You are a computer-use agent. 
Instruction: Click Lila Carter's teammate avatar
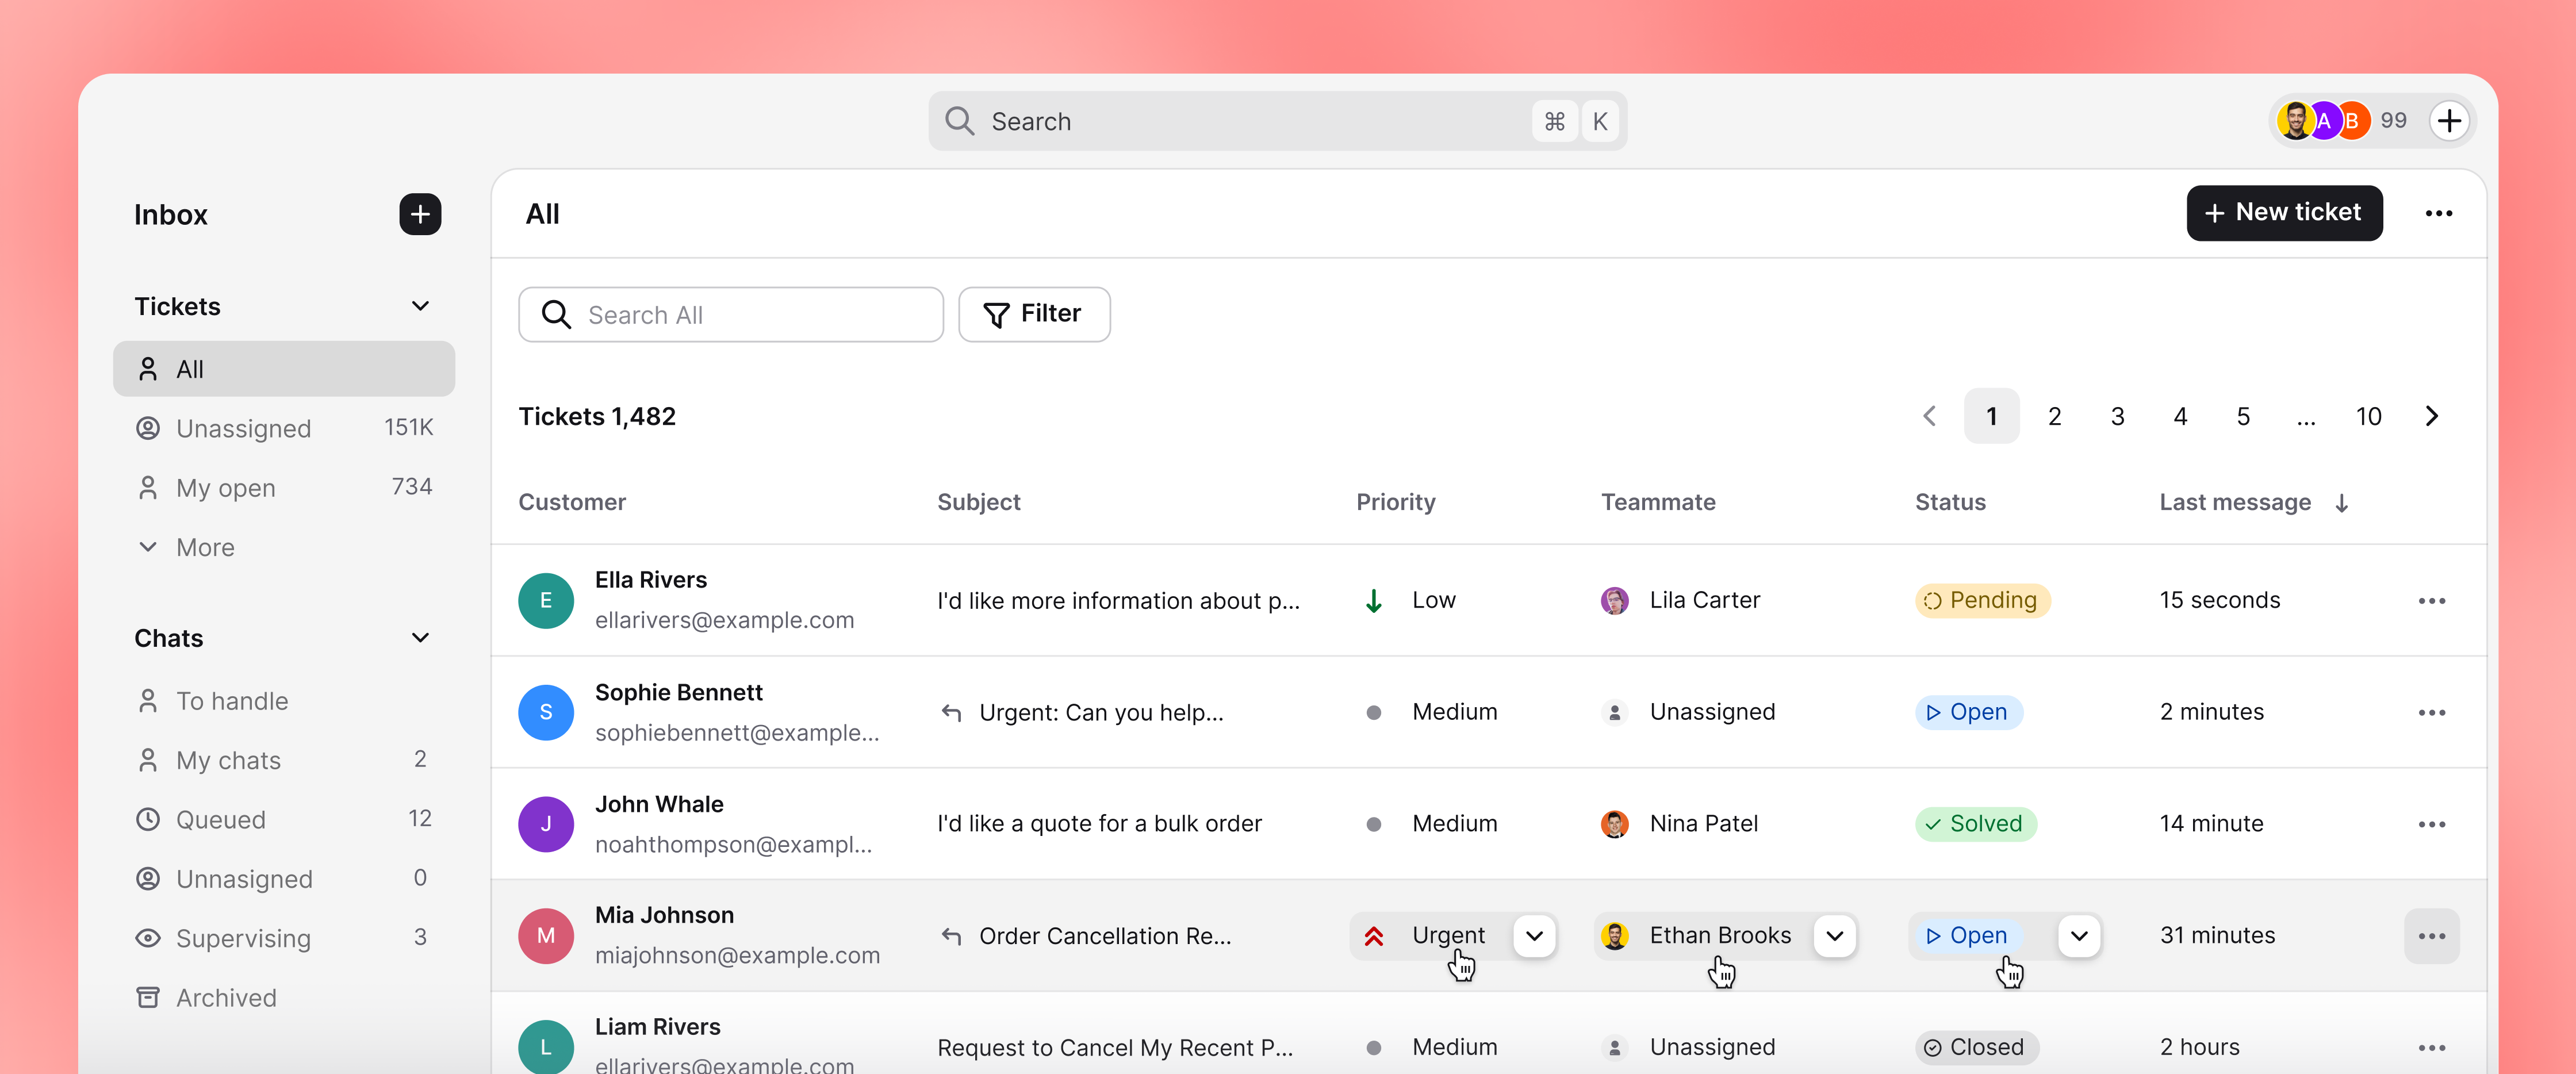pyautogui.click(x=1614, y=600)
